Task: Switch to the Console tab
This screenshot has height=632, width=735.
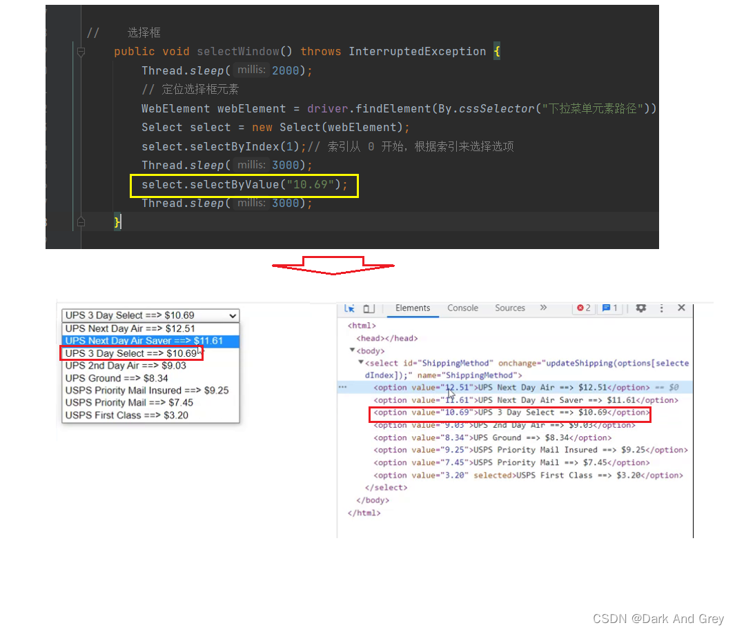Action: click(462, 308)
